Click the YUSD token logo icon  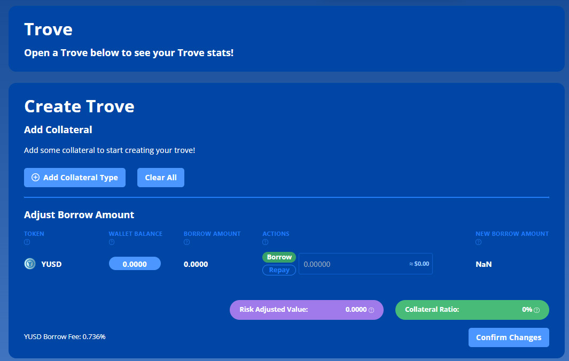pos(30,264)
